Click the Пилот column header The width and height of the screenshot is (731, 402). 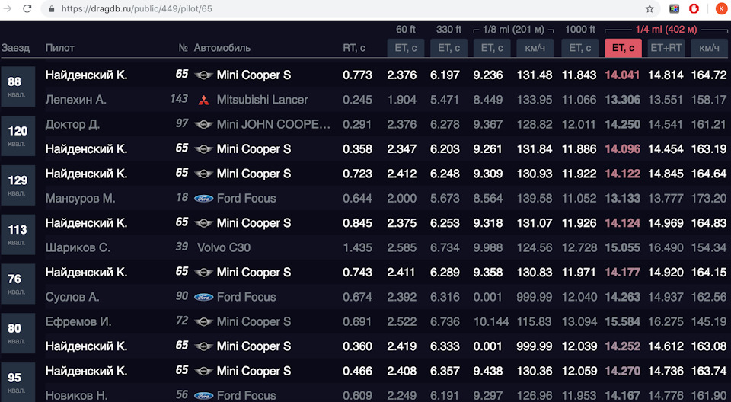click(x=59, y=48)
